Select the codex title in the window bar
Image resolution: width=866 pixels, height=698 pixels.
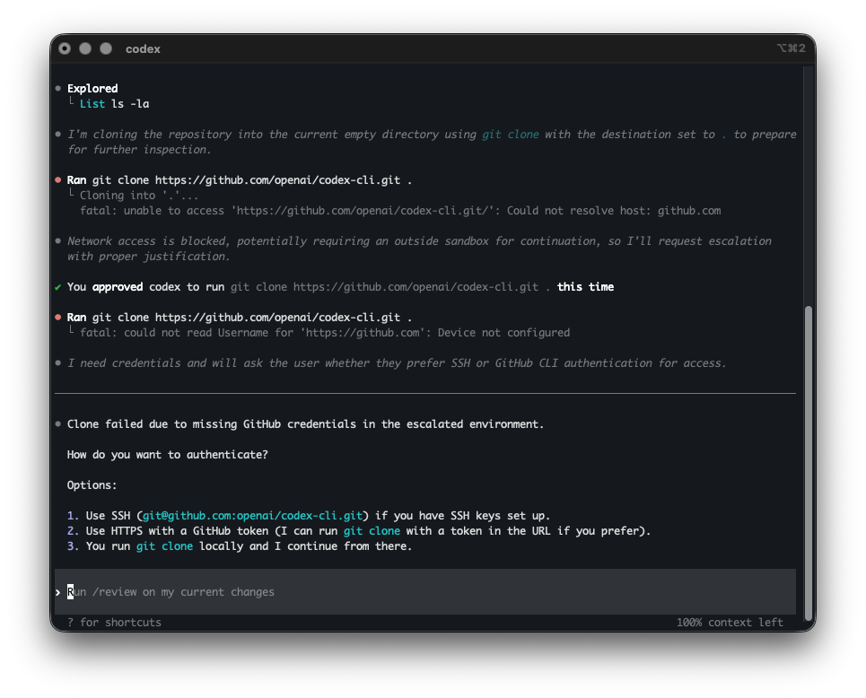point(142,48)
